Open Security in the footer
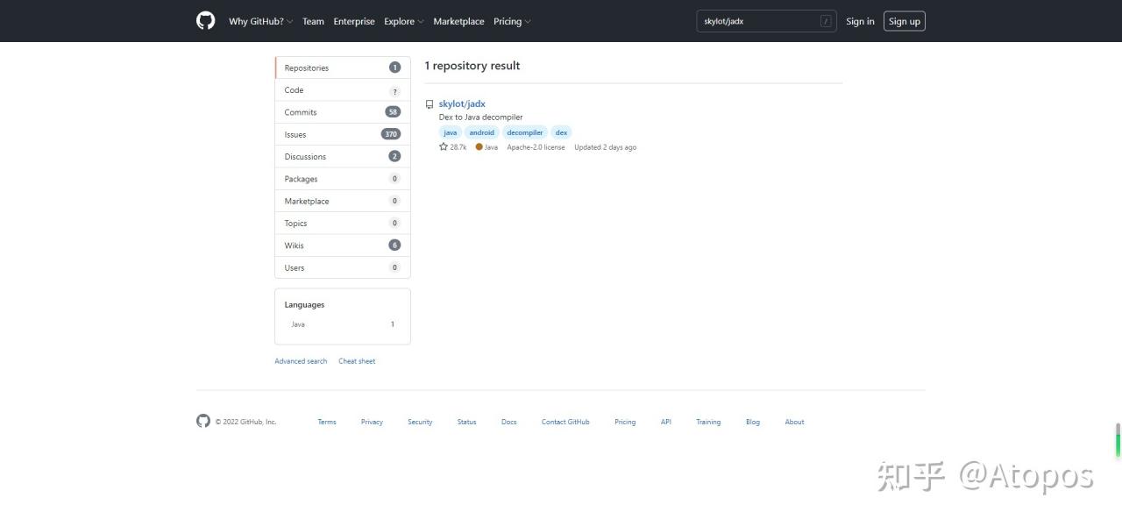 point(420,422)
